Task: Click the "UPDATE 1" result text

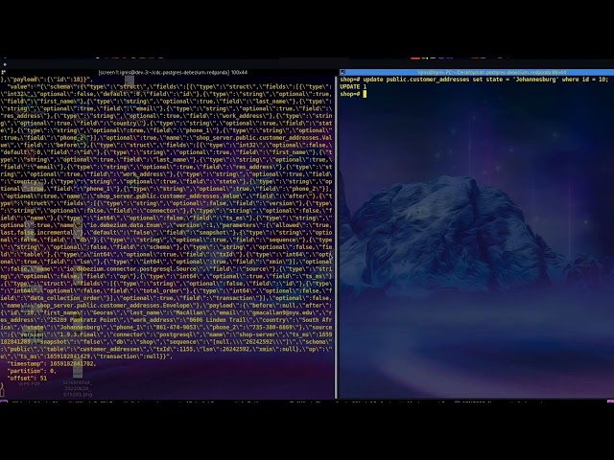Action: coord(353,87)
